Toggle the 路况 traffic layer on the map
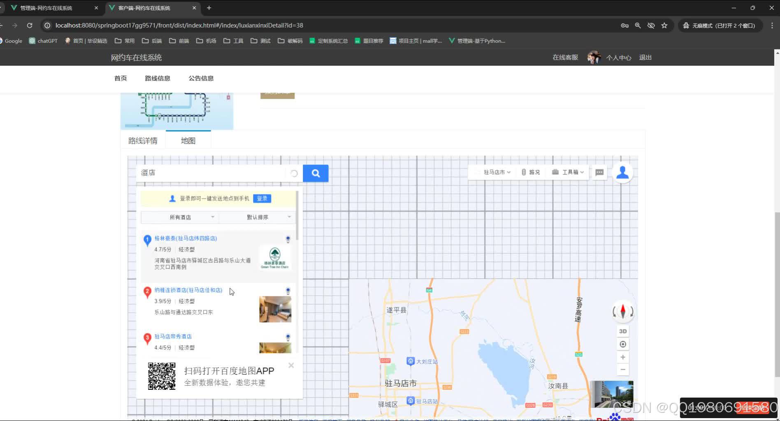Image resolution: width=780 pixels, height=421 pixels. 532,172
